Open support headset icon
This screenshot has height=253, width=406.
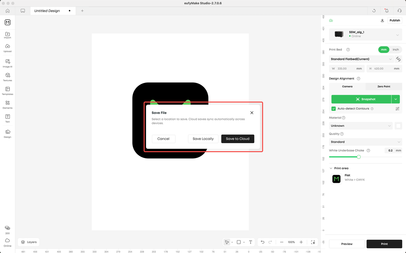point(399,11)
